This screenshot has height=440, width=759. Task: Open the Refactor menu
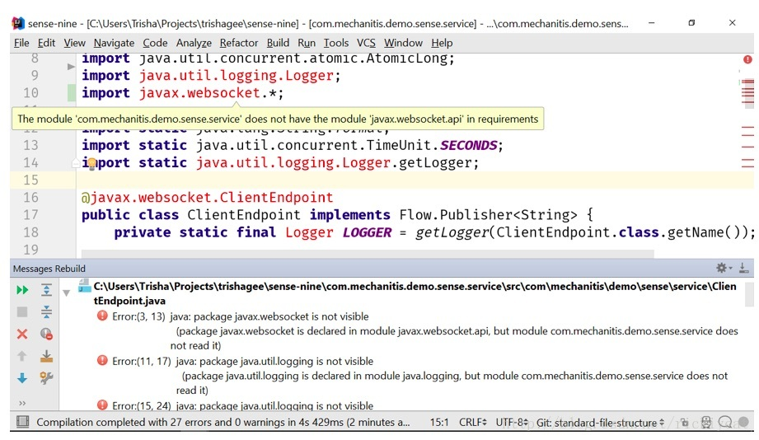tap(239, 43)
